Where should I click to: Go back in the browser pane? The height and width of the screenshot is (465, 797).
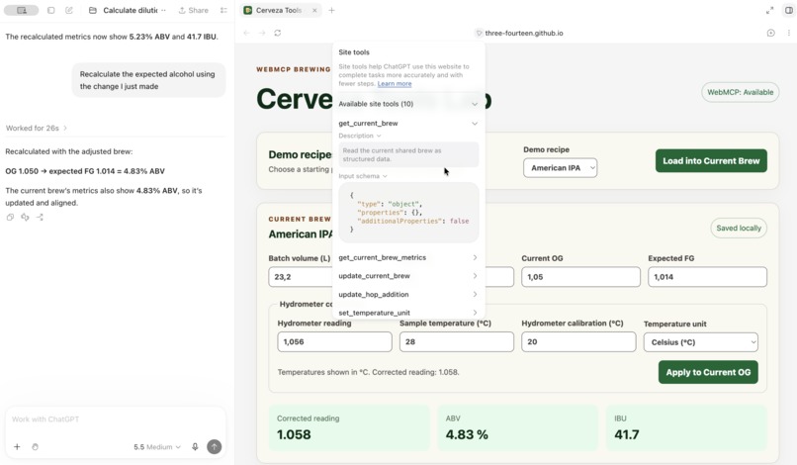pos(246,33)
